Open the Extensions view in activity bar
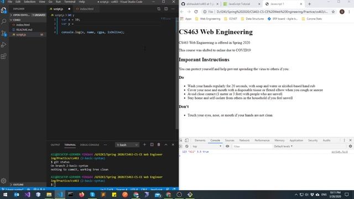Viewport: 354px width, 199px height. (x=4, y=56)
